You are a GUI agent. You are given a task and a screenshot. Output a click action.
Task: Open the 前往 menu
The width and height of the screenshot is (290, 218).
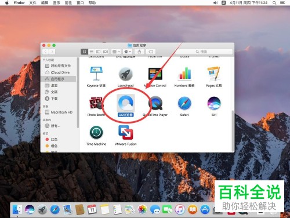(68, 3)
